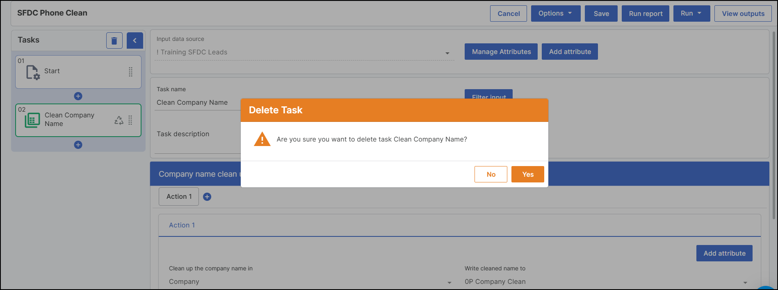The image size is (778, 290).
Task: Click the 'SFDC Phone Clean' title
Action: point(52,13)
